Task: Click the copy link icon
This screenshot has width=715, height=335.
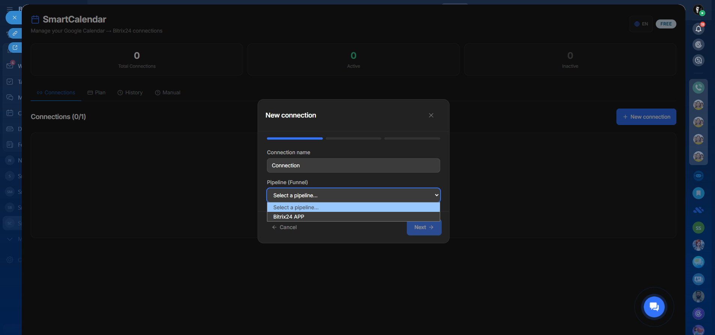Action: click(x=15, y=33)
